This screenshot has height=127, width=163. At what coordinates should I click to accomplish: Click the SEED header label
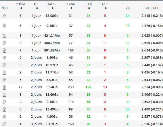88,4
